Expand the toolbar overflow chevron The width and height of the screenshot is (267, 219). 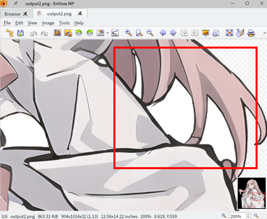click(265, 33)
